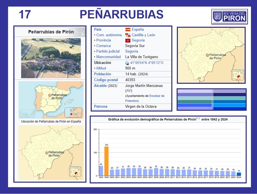257x194 pixels.
Task: Open the bottom-left Segovia province map
Action: [x=51, y=153]
